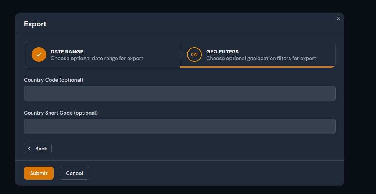Click empty footer area beside Cancel button

pyautogui.click(x=221, y=173)
